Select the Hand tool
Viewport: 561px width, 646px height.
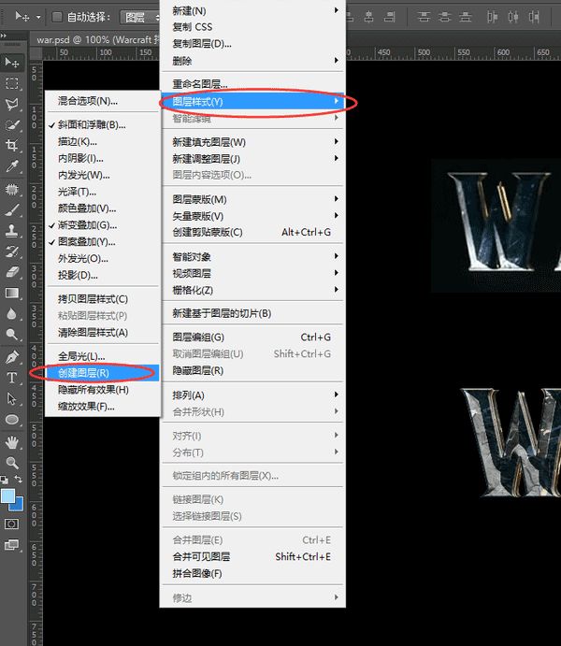(11, 442)
